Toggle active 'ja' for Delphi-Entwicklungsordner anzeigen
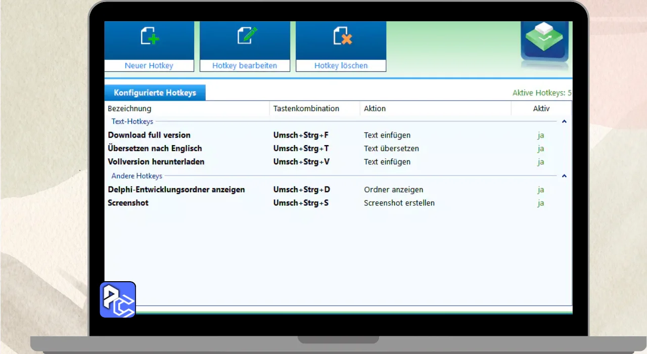Screen dimensions: 647x354 coord(541,190)
